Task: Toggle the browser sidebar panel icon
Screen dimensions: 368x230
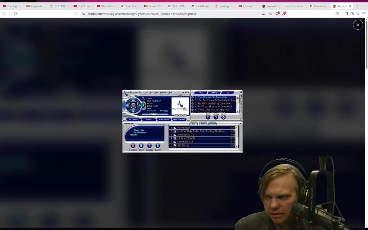Action: tap(346, 14)
